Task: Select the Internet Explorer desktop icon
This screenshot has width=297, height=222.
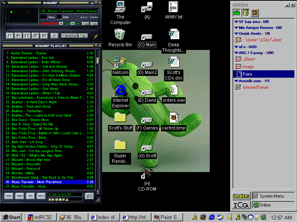Action: 120,96
